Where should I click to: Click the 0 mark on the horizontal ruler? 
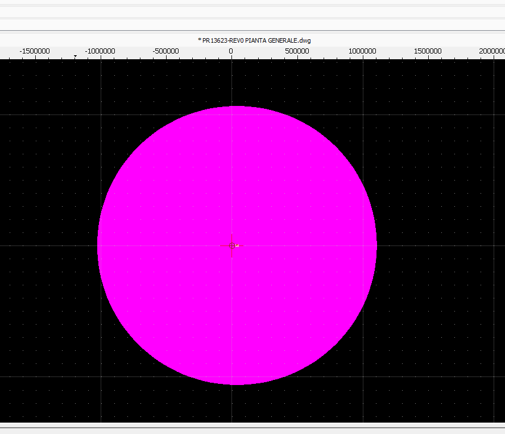coord(231,51)
